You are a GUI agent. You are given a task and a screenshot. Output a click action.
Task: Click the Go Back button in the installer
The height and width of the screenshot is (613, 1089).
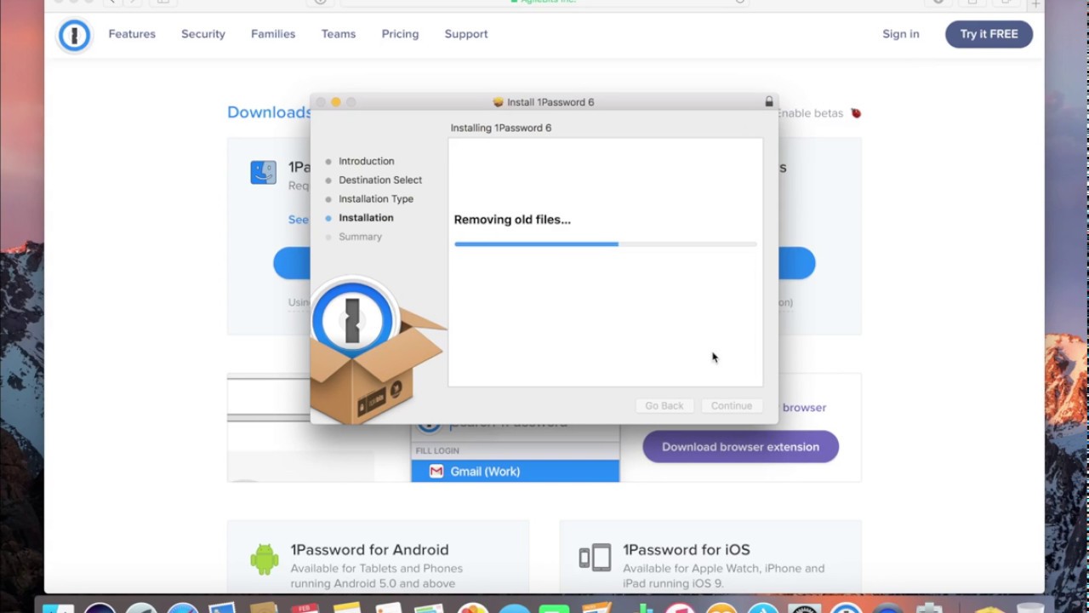pos(664,406)
